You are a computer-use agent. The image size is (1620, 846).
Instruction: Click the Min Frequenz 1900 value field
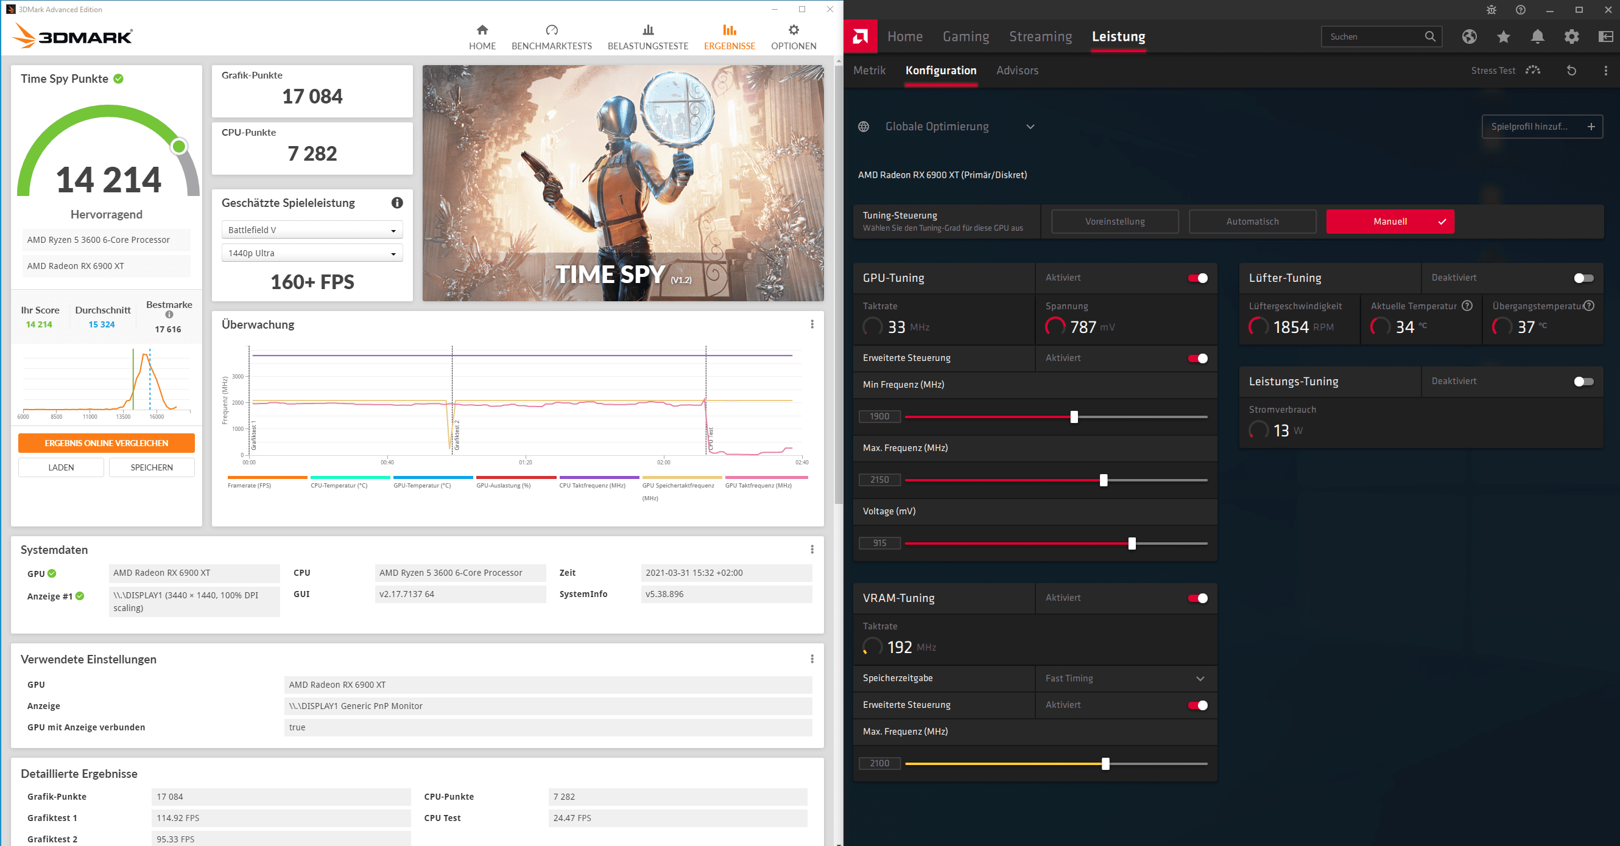(879, 417)
